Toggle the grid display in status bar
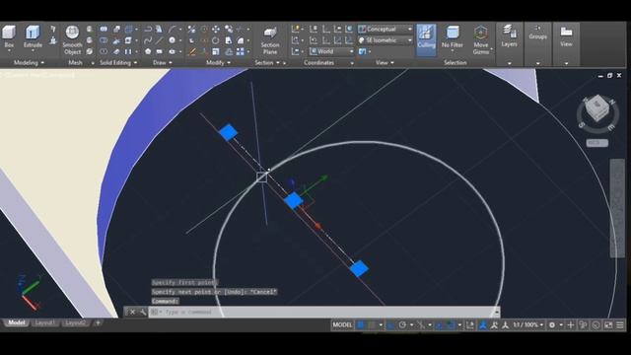The image size is (631, 355). point(361,324)
